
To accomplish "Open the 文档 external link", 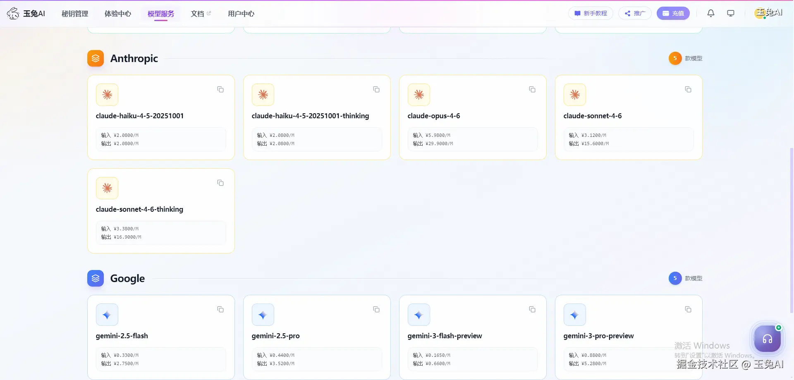I will click(201, 14).
